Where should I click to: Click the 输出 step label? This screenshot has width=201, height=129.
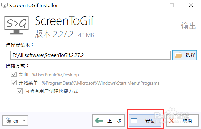point(188,26)
